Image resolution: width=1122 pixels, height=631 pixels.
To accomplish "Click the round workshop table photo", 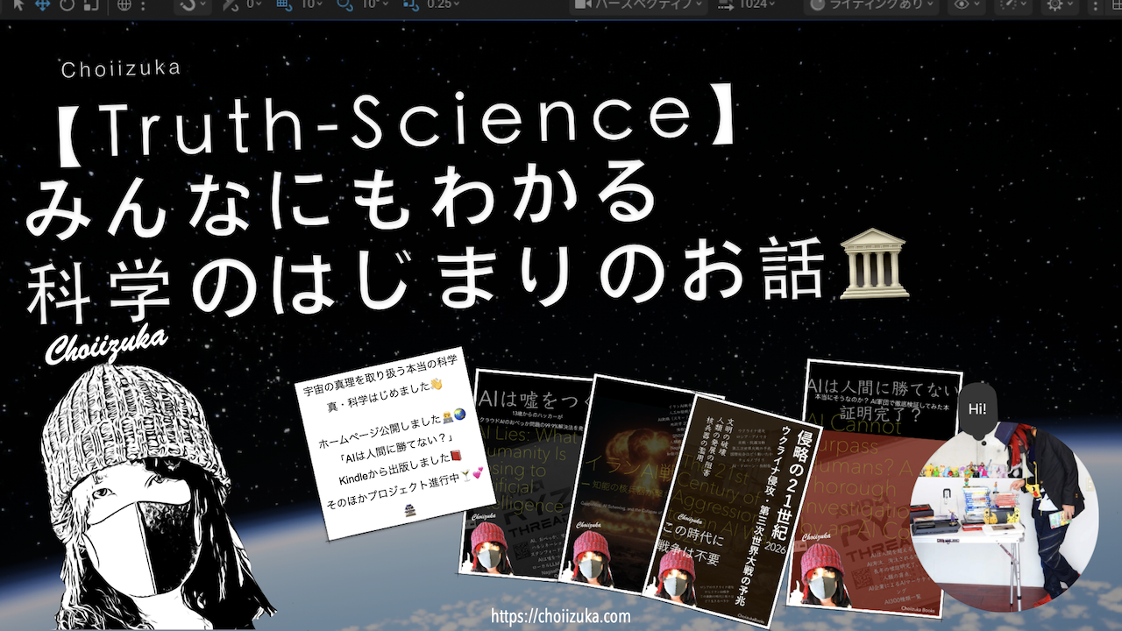I will click(1005, 515).
